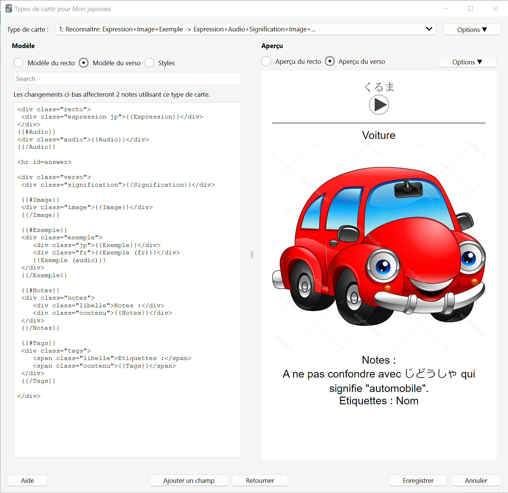Click Ajouter un champ button
Image resolution: width=508 pixels, height=493 pixels.
click(189, 480)
